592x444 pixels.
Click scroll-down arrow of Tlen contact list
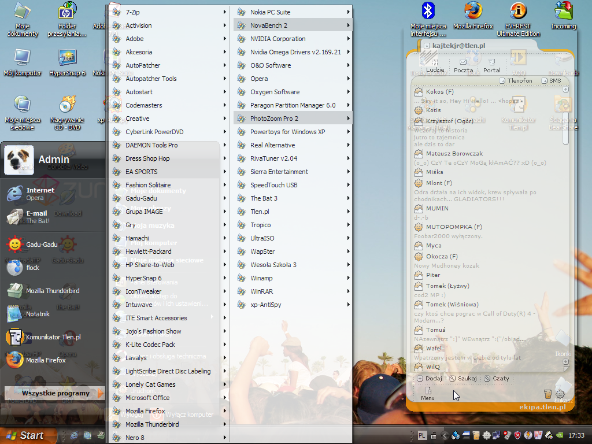[565, 361]
